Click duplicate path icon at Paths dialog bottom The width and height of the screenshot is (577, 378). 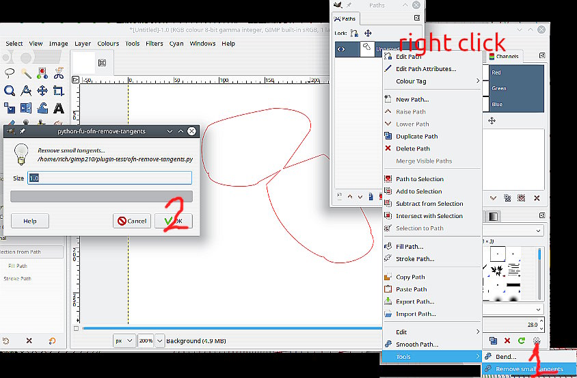tap(371, 197)
